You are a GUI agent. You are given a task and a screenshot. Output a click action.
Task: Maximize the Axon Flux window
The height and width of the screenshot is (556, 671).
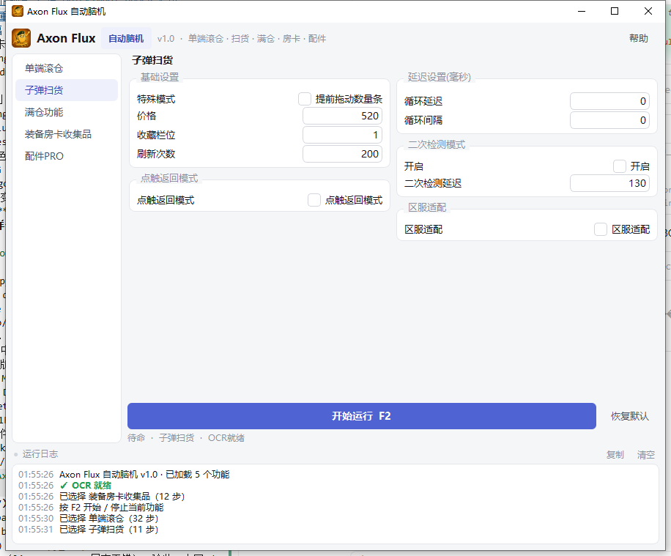(x=615, y=11)
